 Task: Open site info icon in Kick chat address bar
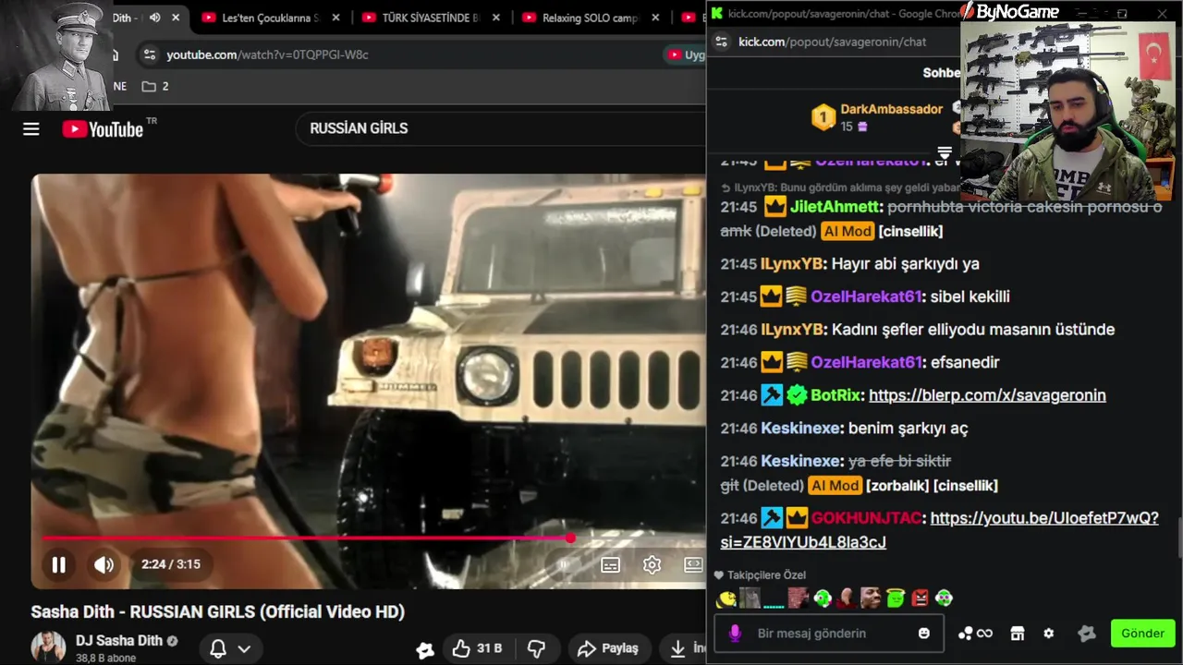coord(722,42)
